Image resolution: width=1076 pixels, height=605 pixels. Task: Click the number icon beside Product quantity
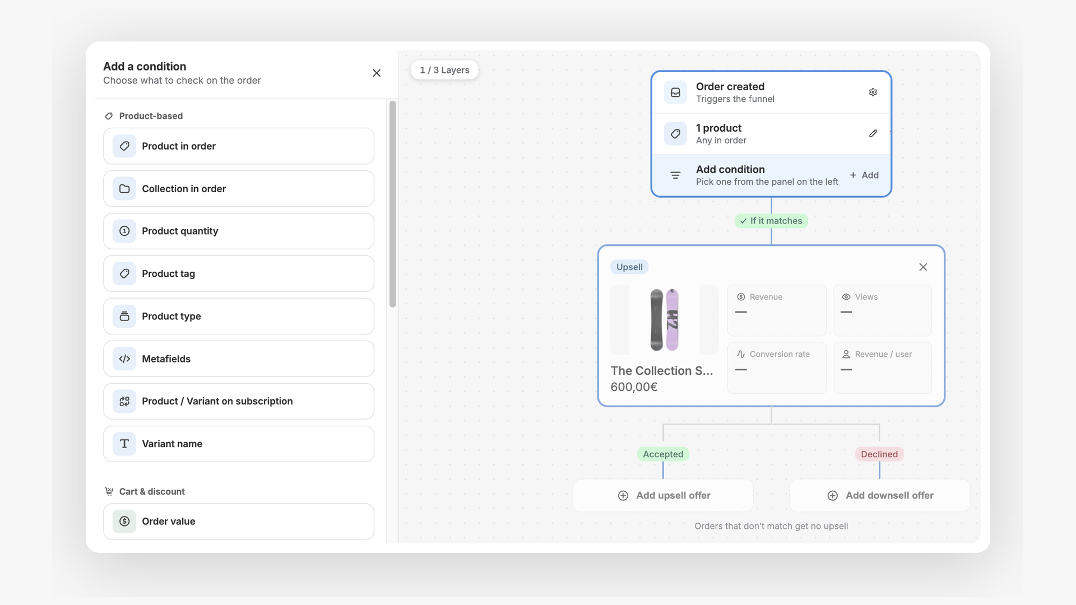(x=124, y=231)
